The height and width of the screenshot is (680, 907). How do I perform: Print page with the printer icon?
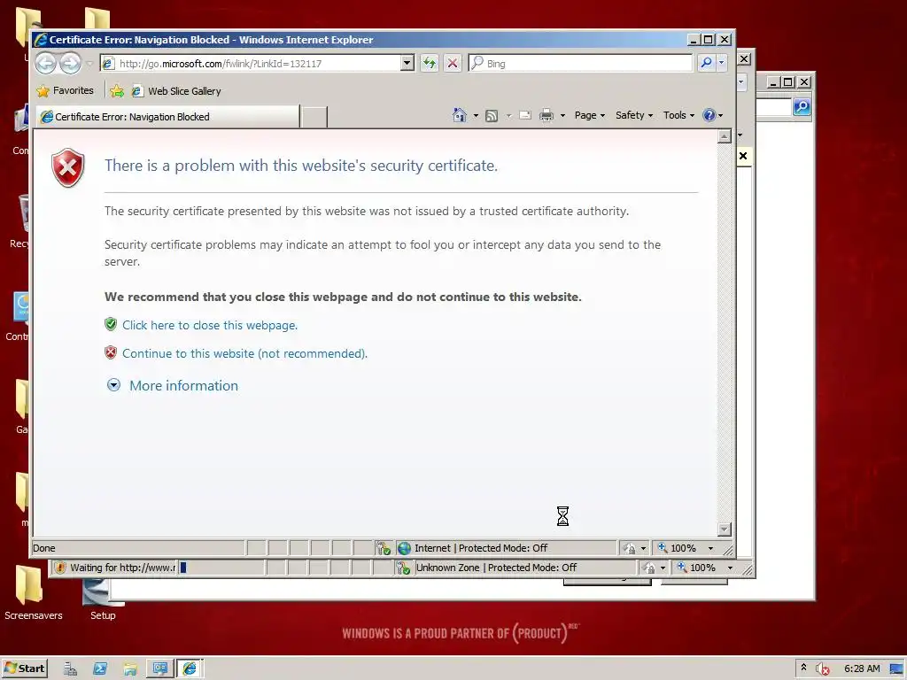click(546, 116)
